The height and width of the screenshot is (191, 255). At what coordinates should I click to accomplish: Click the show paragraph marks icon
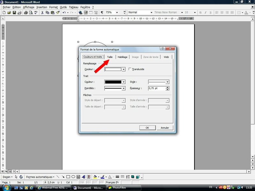click(x=102, y=12)
